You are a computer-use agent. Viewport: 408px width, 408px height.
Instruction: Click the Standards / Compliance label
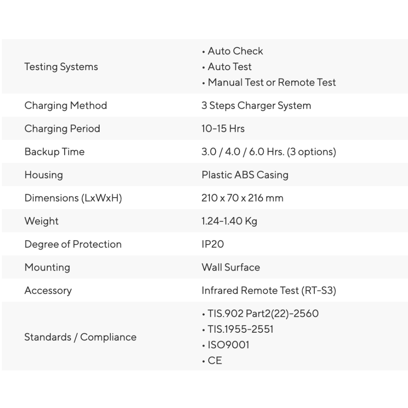point(80,337)
